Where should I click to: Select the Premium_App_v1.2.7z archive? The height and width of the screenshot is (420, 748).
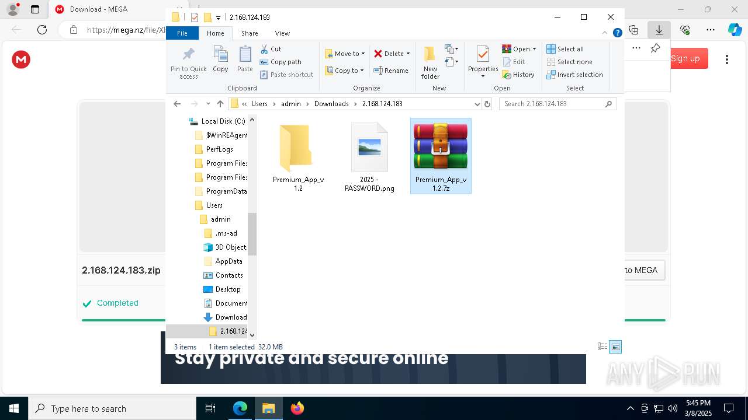click(441, 156)
